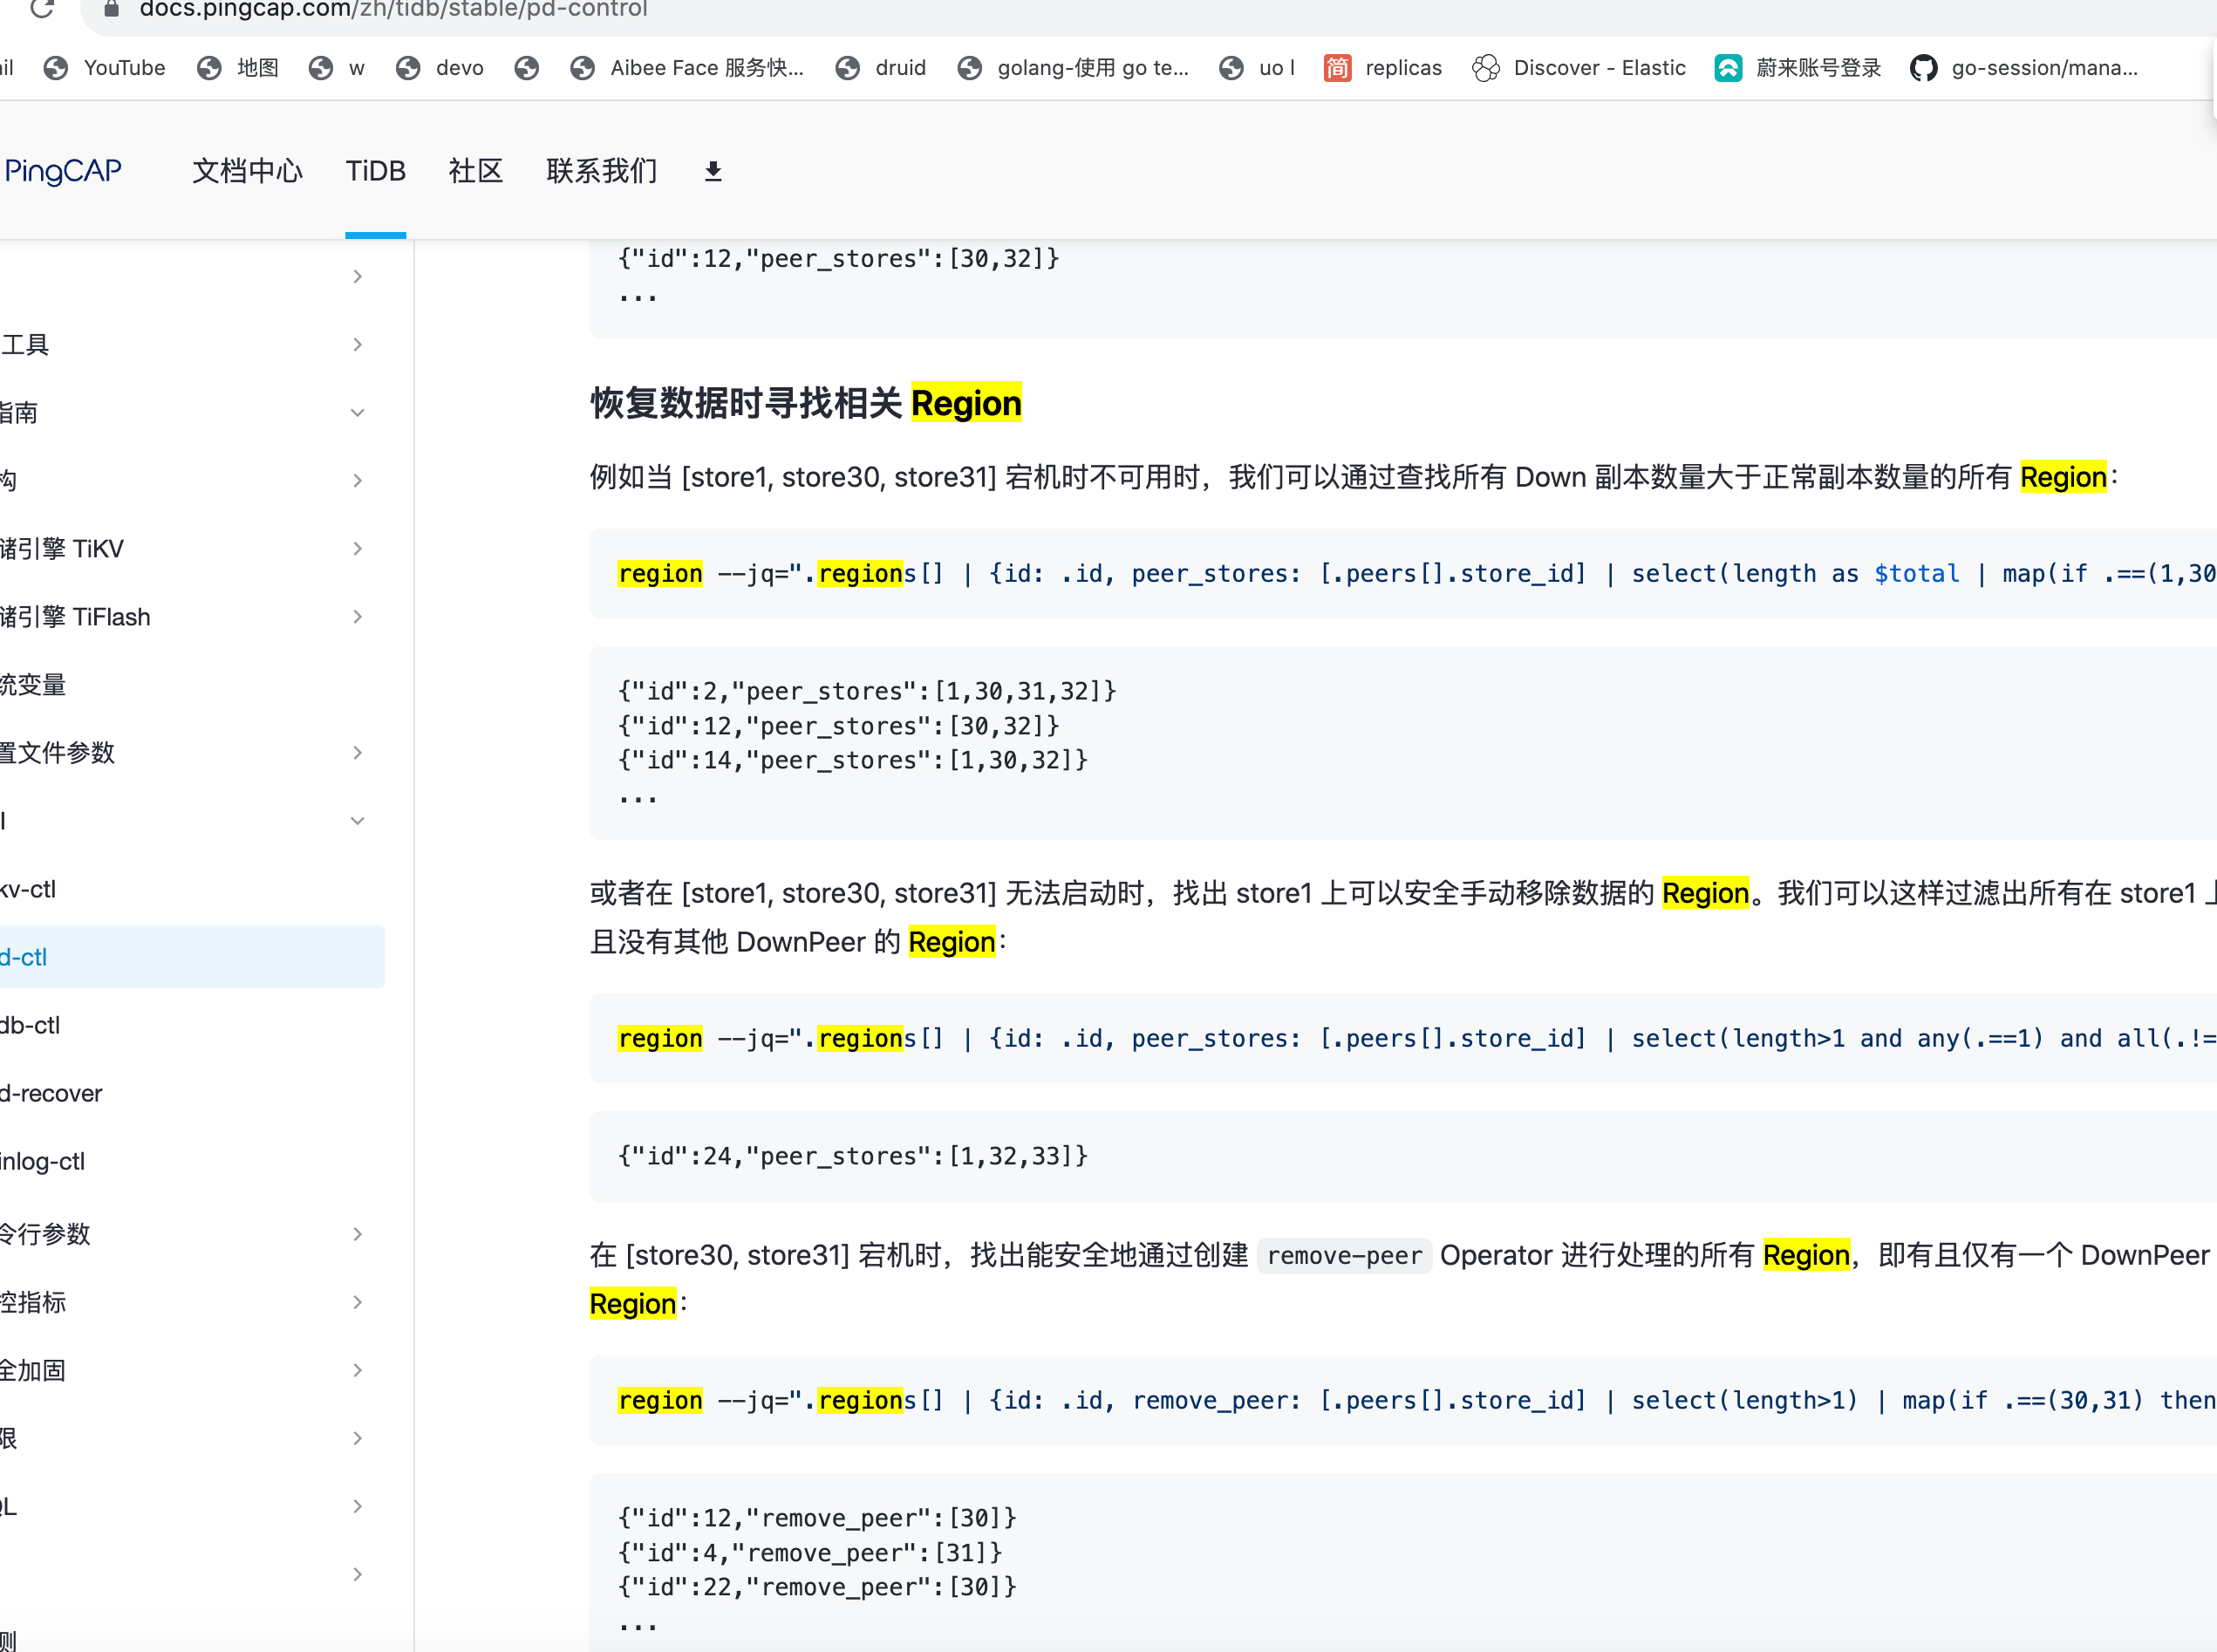2217x1652 pixels.
Task: Collapse the 指南 sidebar section
Action: (357, 413)
